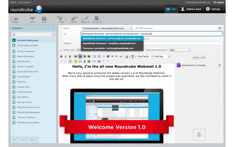Click the About link
This screenshot has height=147, width=234.
coord(13,2)
